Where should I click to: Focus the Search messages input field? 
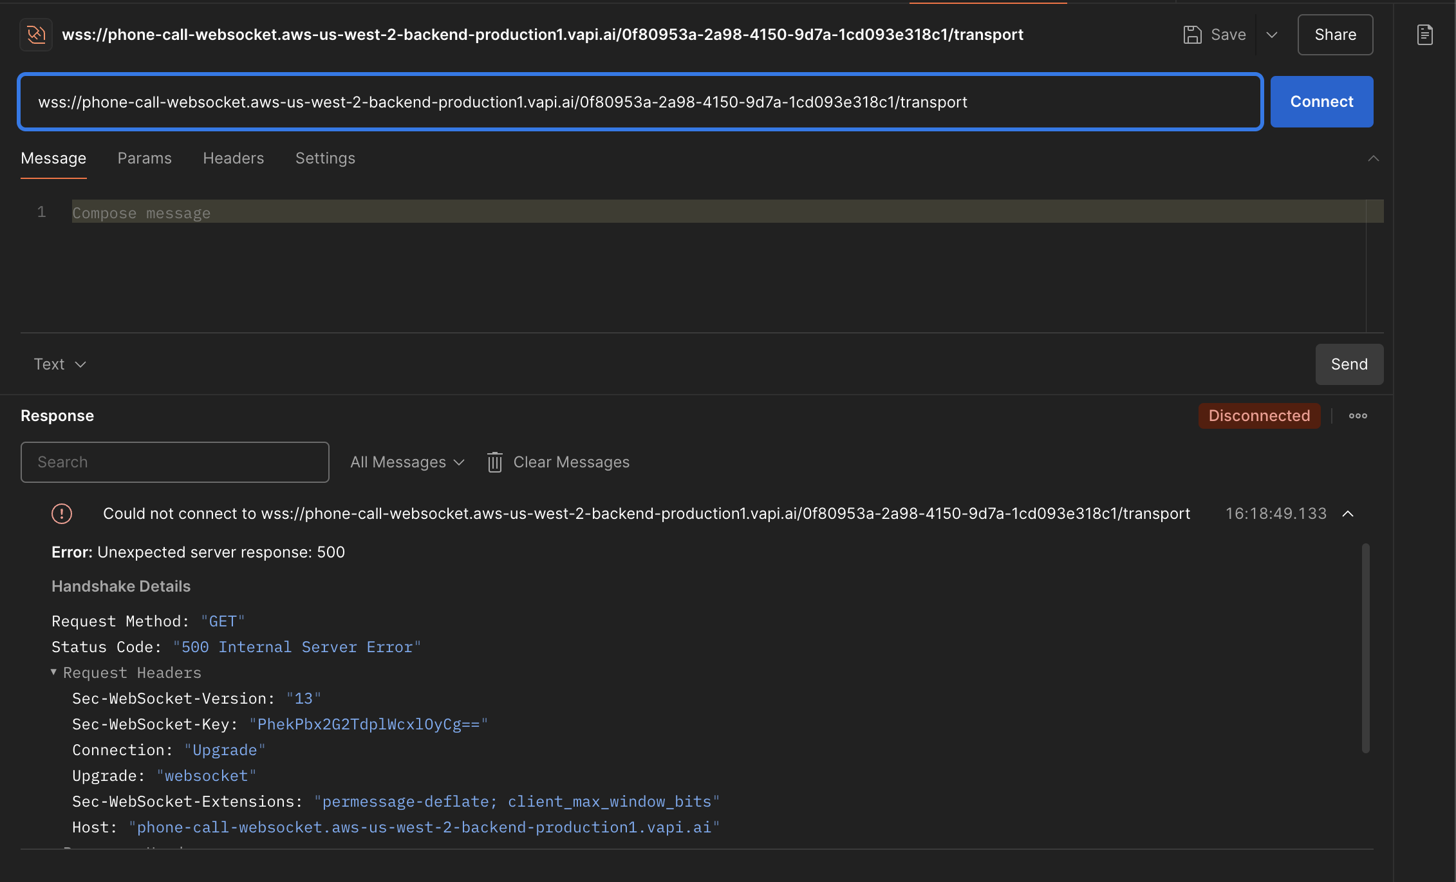(x=175, y=462)
